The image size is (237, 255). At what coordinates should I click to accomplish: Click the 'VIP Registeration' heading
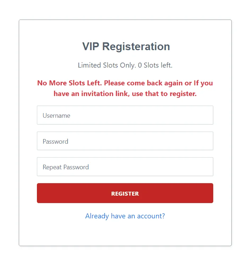tap(126, 47)
